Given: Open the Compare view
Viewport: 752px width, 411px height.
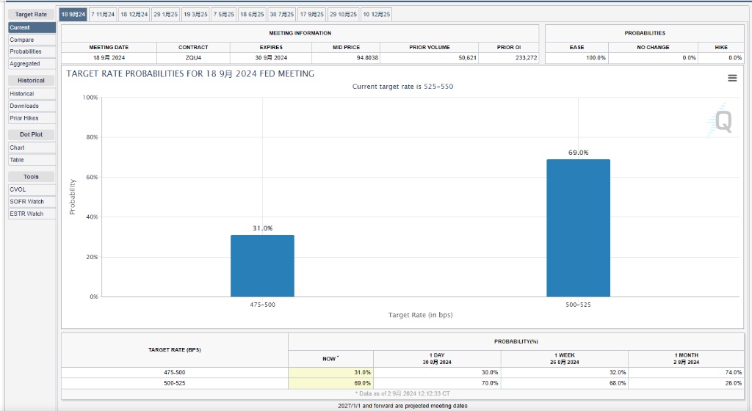Looking at the screenshot, I should click(x=32, y=40).
